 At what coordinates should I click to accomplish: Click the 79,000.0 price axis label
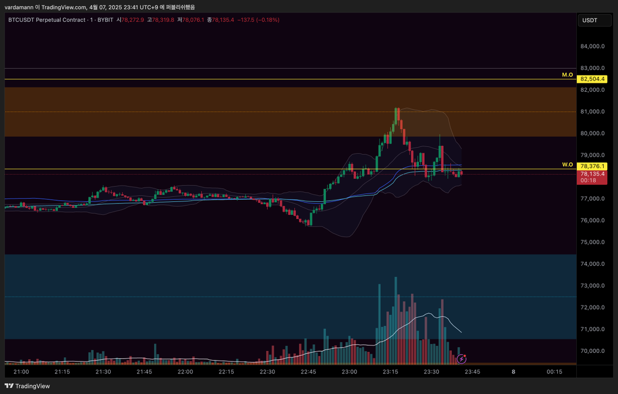(592, 155)
